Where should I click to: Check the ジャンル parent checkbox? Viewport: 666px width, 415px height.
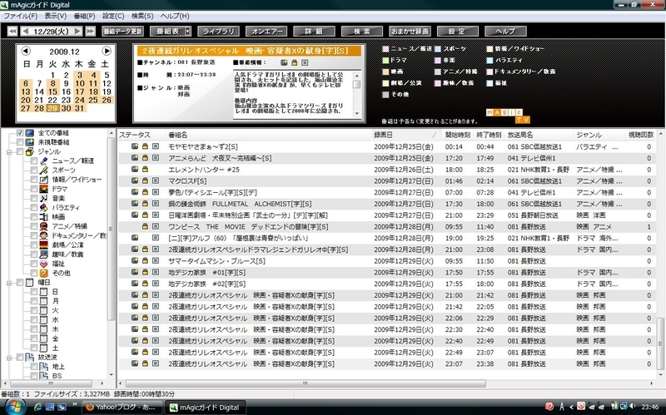20,151
